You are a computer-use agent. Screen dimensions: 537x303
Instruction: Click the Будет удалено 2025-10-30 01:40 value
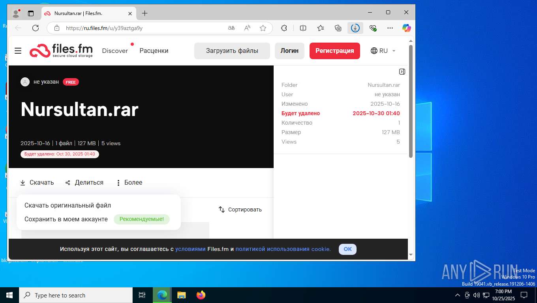coord(376,113)
